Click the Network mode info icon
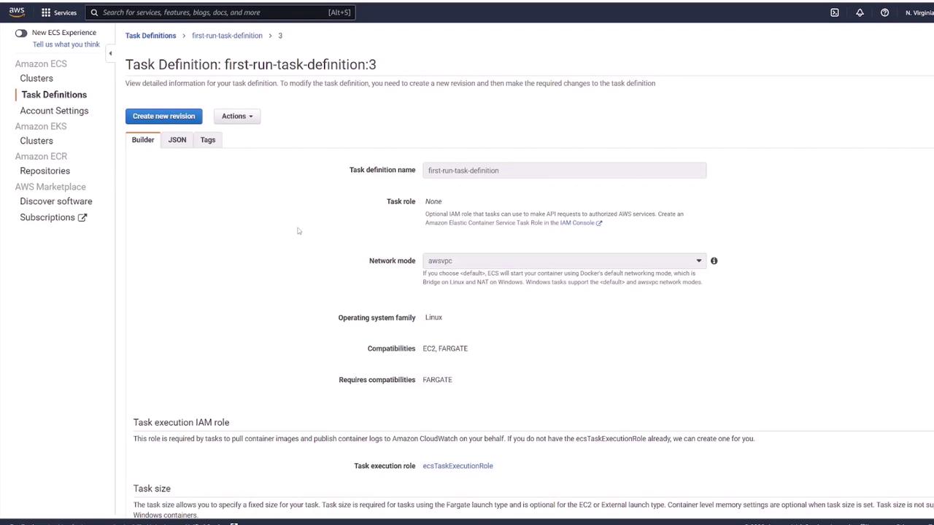Screen dimensions: 934x525 point(714,260)
